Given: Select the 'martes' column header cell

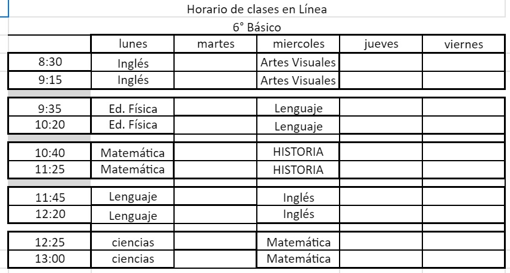Looking at the screenshot, I should [216, 43].
